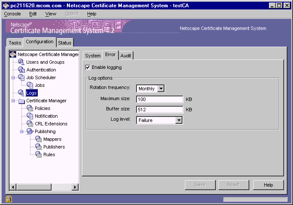Image resolution: width=293 pixels, height=205 pixels.
Task: Click the Help button at bottom right
Action: 269,185
